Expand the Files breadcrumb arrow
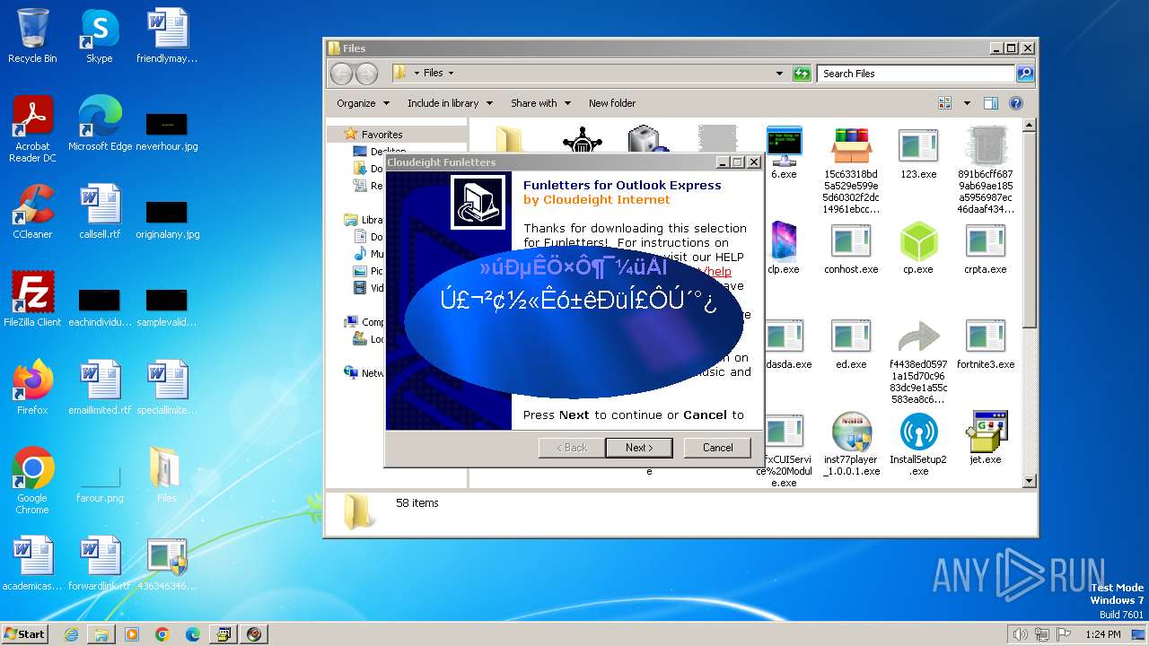 click(x=451, y=74)
